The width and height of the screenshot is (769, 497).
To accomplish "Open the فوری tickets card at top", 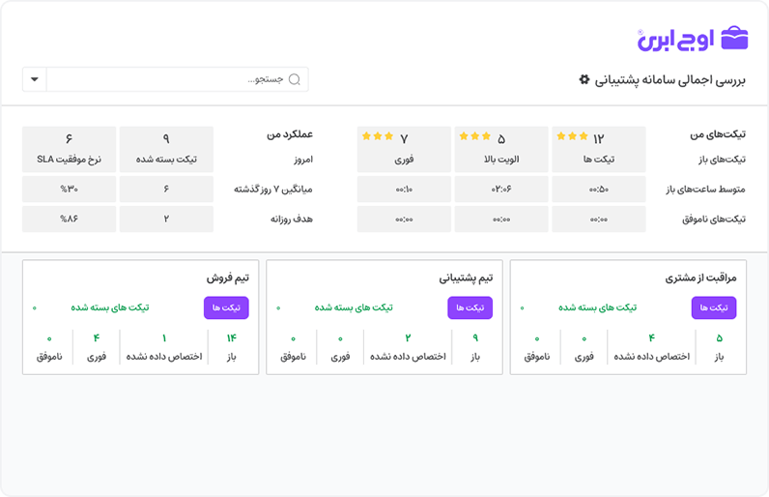I will [x=404, y=149].
